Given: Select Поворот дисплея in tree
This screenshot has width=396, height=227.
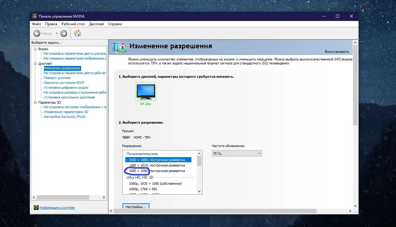Looking at the screenshot, I should tap(57, 78).
